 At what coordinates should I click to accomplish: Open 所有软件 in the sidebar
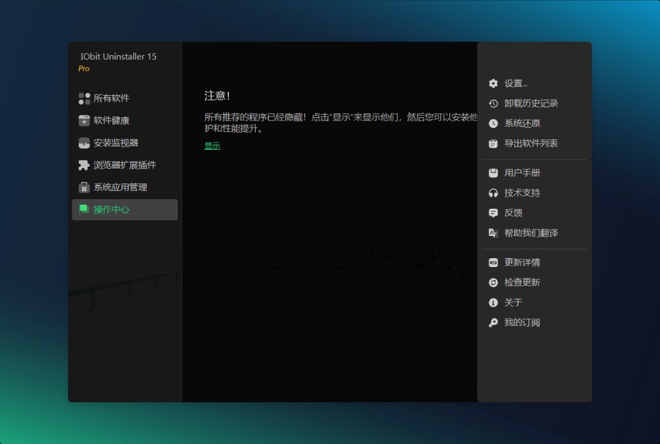pyautogui.click(x=124, y=98)
